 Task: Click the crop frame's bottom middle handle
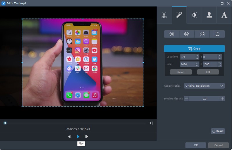pos(83,106)
